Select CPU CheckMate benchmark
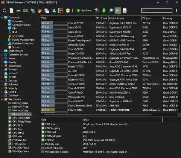181x158 pixels. pyautogui.click(x=21, y=118)
